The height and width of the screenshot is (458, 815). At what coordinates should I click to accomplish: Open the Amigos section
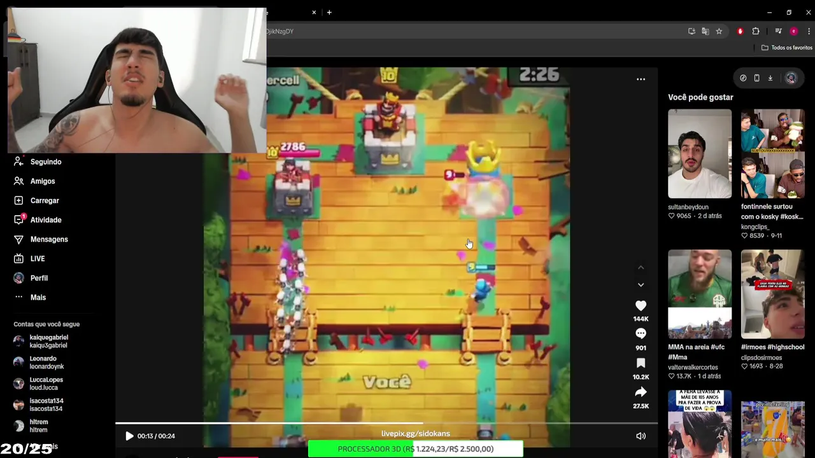coord(43,181)
